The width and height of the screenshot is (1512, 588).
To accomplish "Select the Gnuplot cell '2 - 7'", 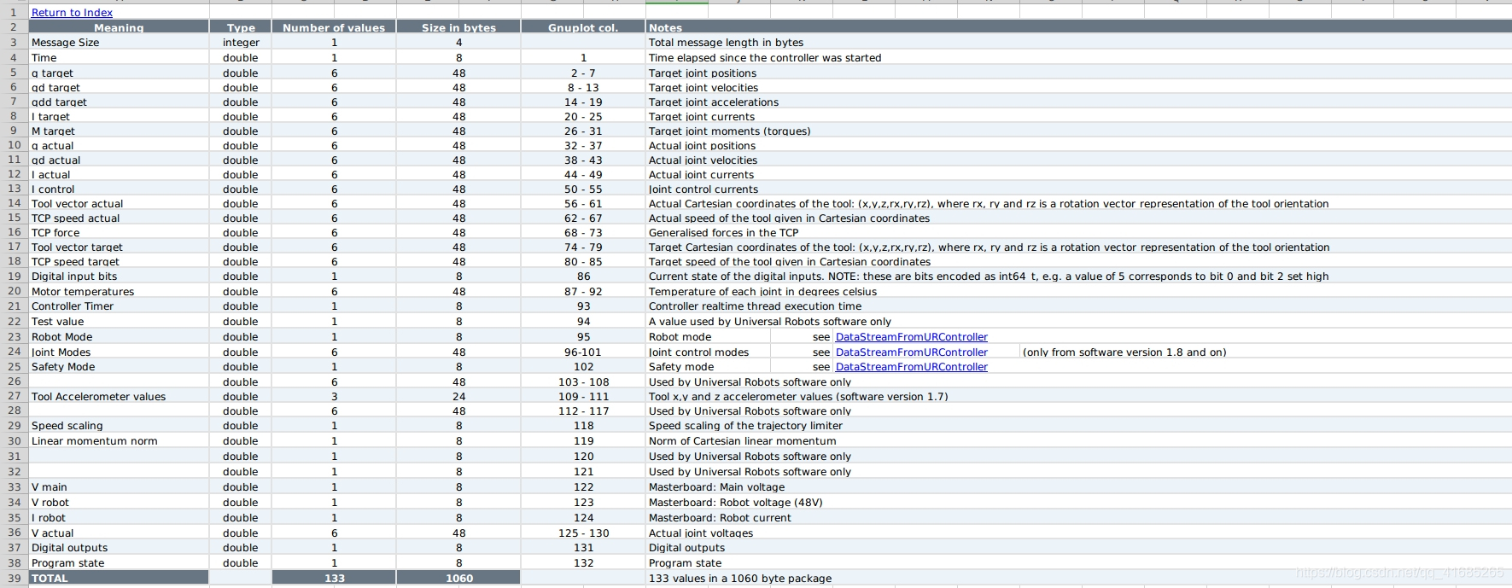I will coord(583,73).
